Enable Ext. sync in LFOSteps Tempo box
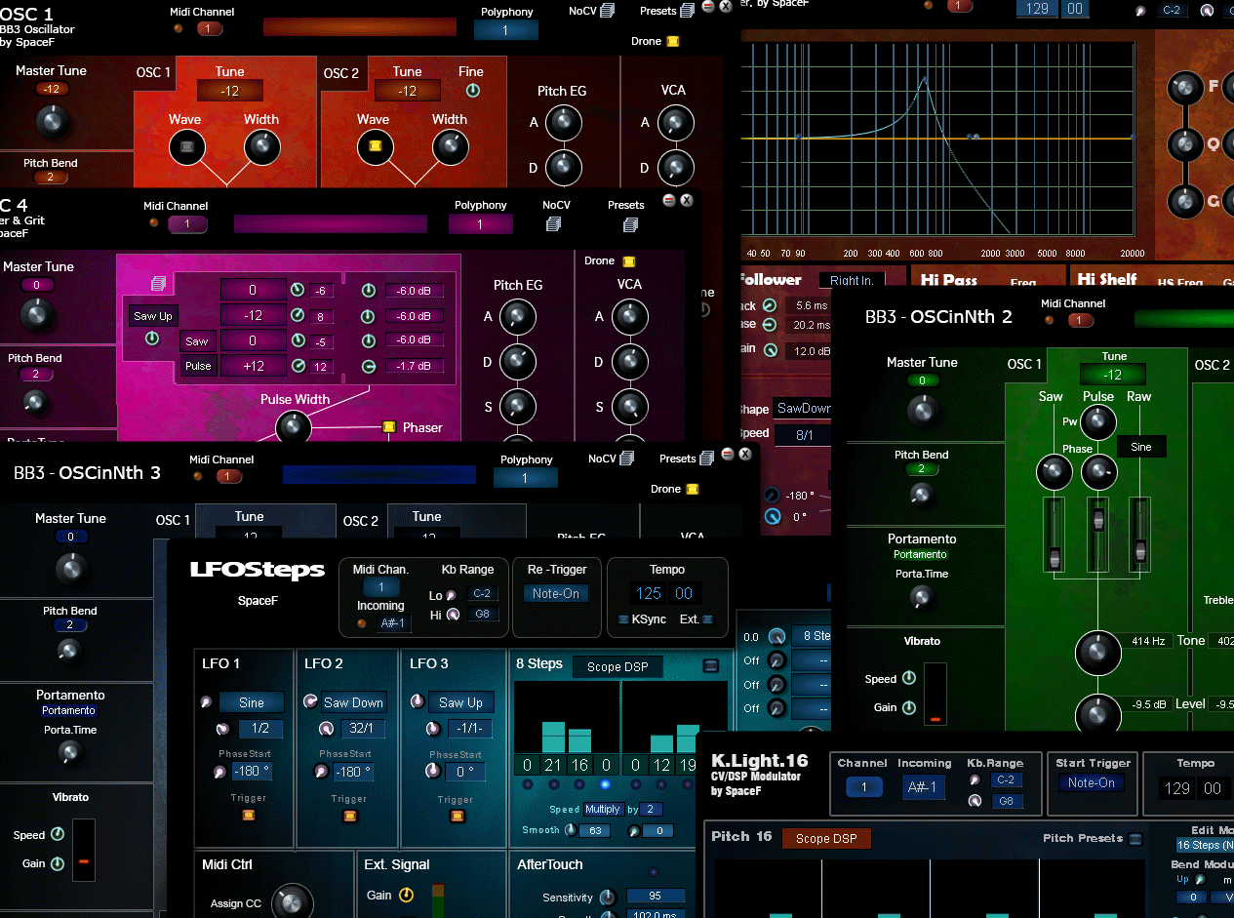1234x918 pixels. coord(708,619)
